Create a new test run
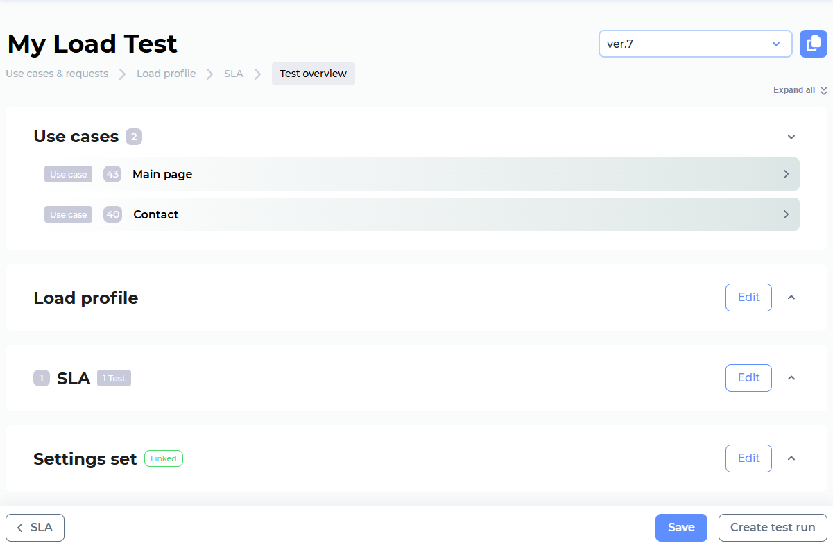 (772, 528)
